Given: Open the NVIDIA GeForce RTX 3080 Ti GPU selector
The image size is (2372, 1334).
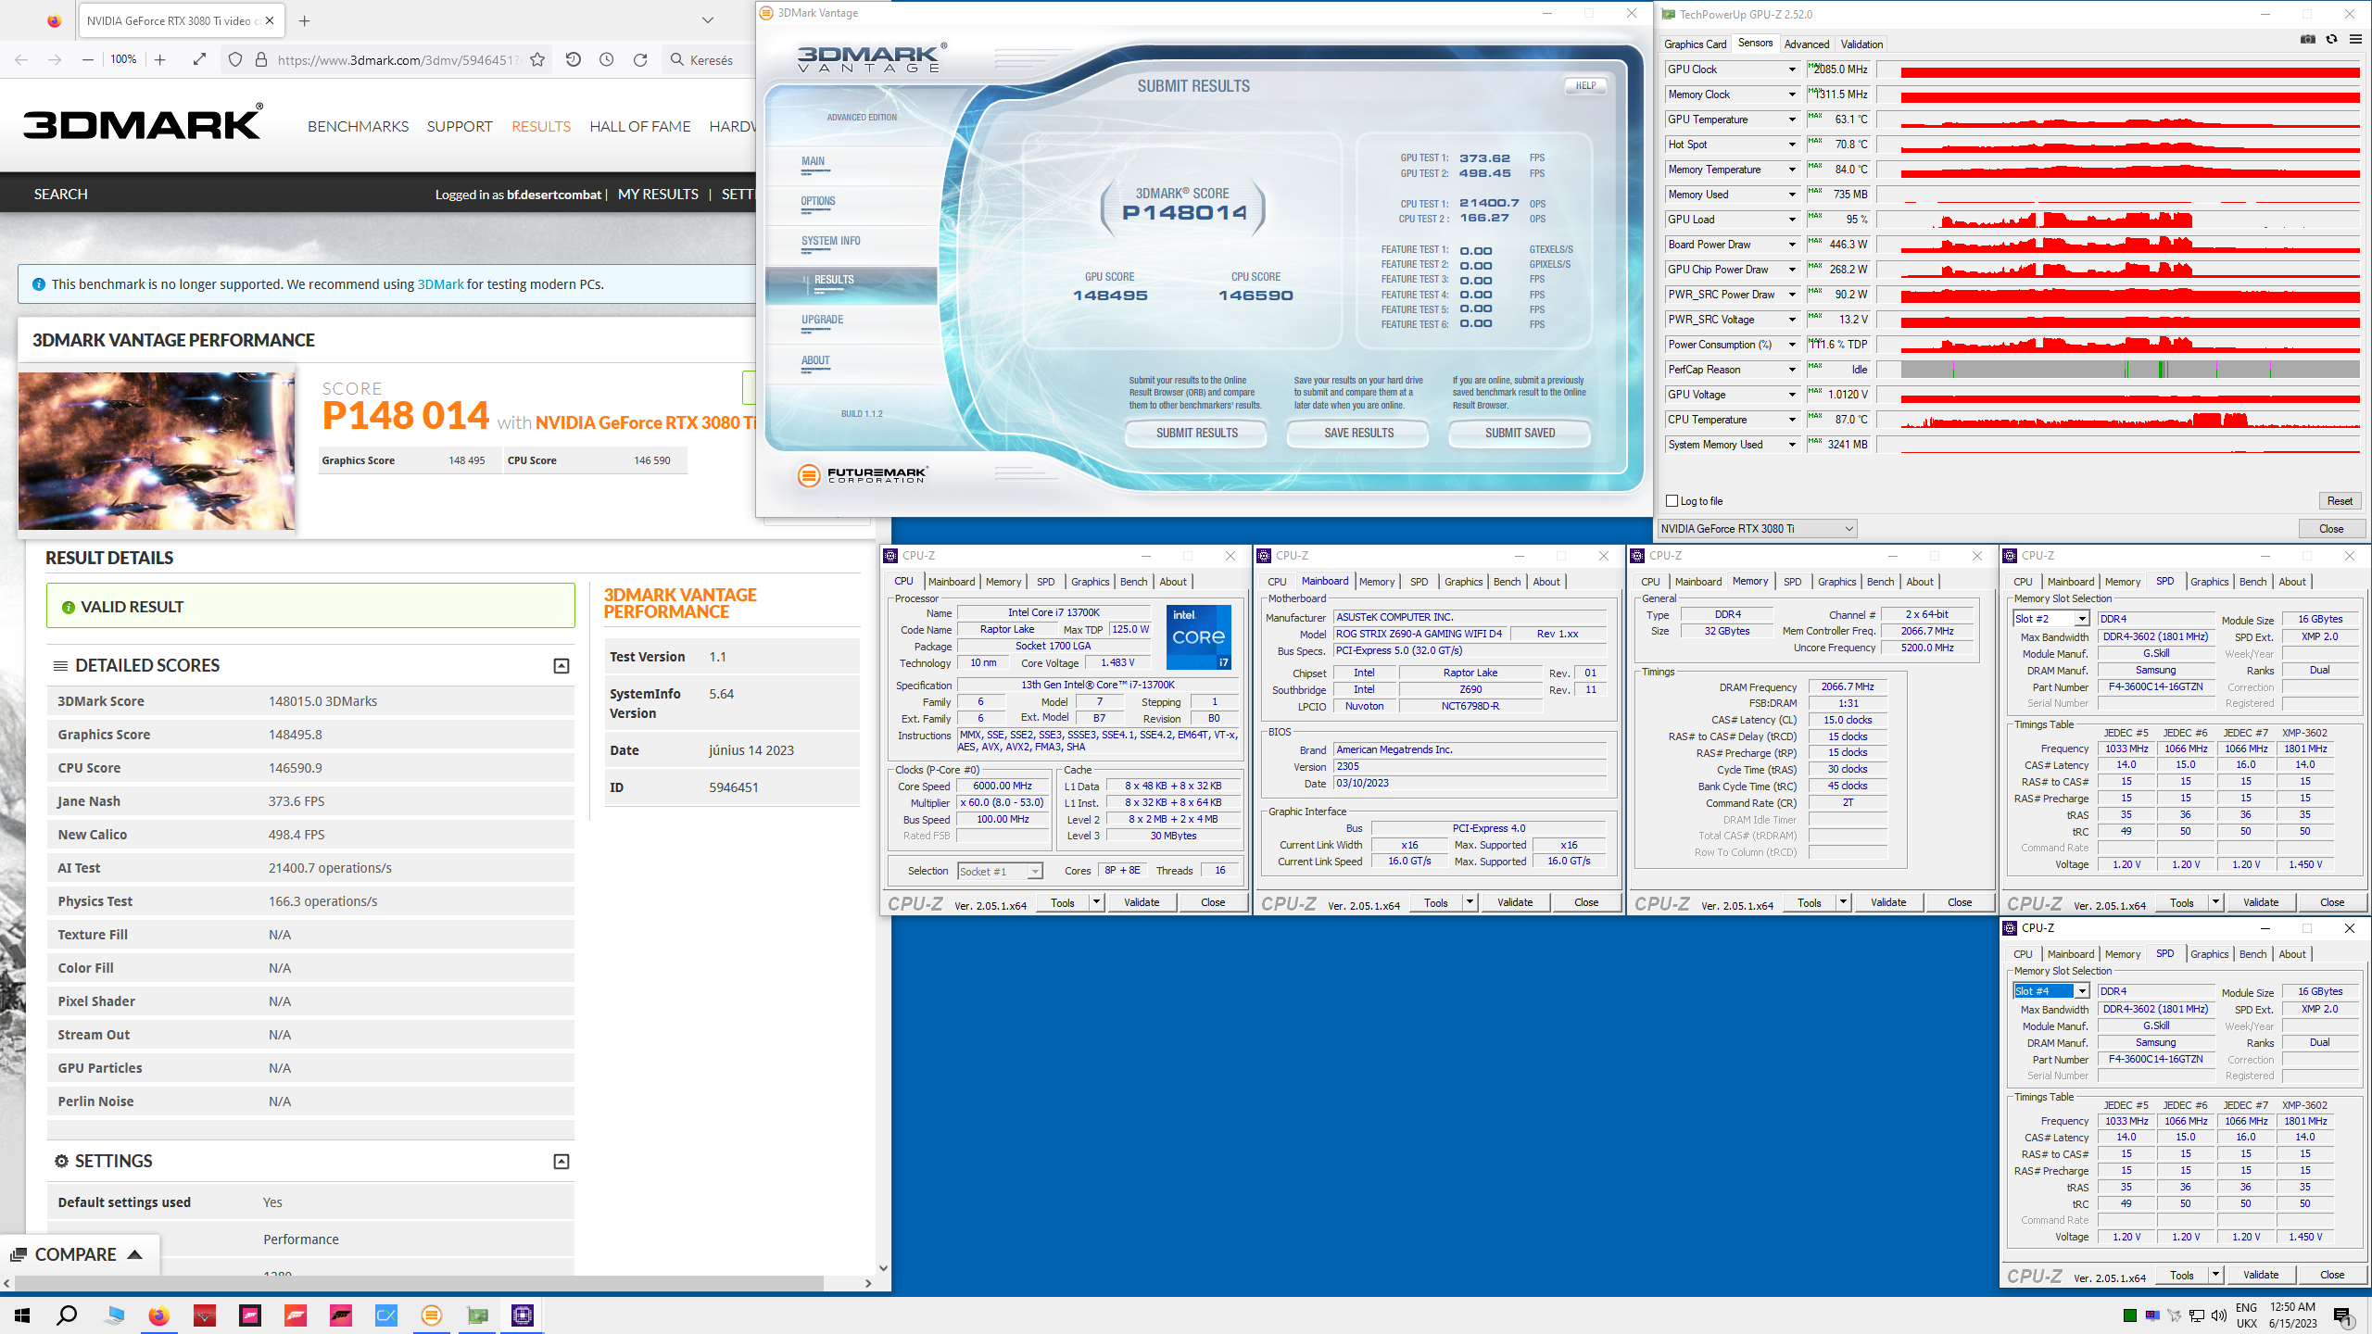Looking at the screenshot, I should point(1757,529).
